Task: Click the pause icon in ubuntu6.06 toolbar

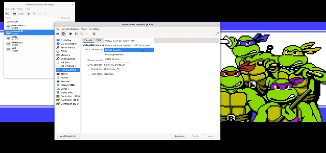Action: 76,34
